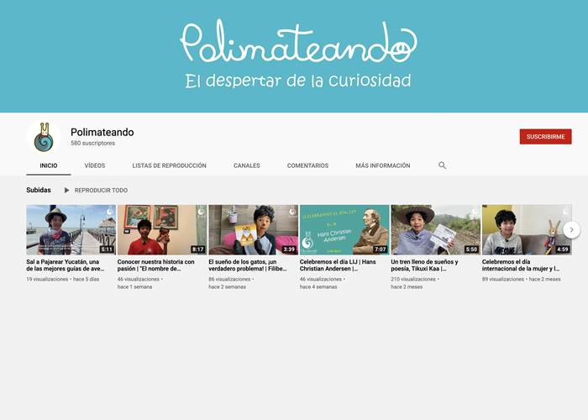Go to the Comentarios tab
Image resolution: width=588 pixels, height=420 pixels.
point(307,165)
